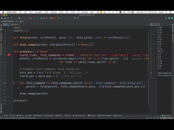Click the date and time in menu bar
Image resolution: width=174 pixels, height=130 pixels.
[x=147, y=12]
